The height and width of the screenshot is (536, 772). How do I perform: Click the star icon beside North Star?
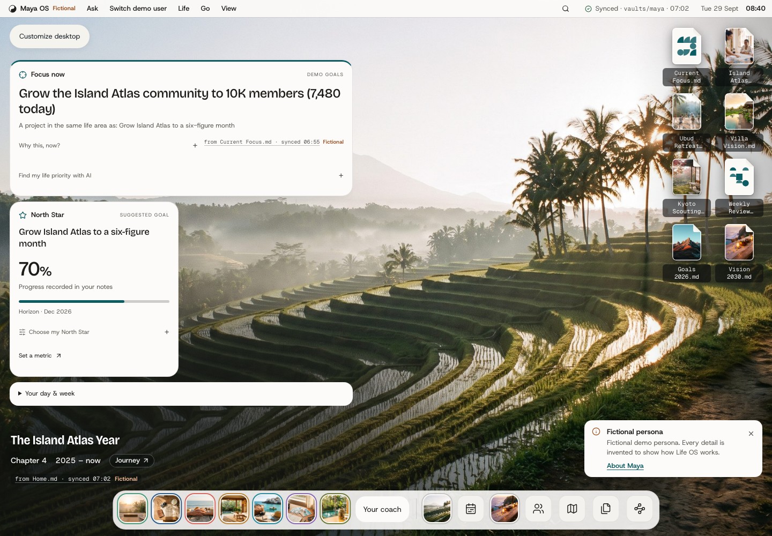(x=23, y=215)
